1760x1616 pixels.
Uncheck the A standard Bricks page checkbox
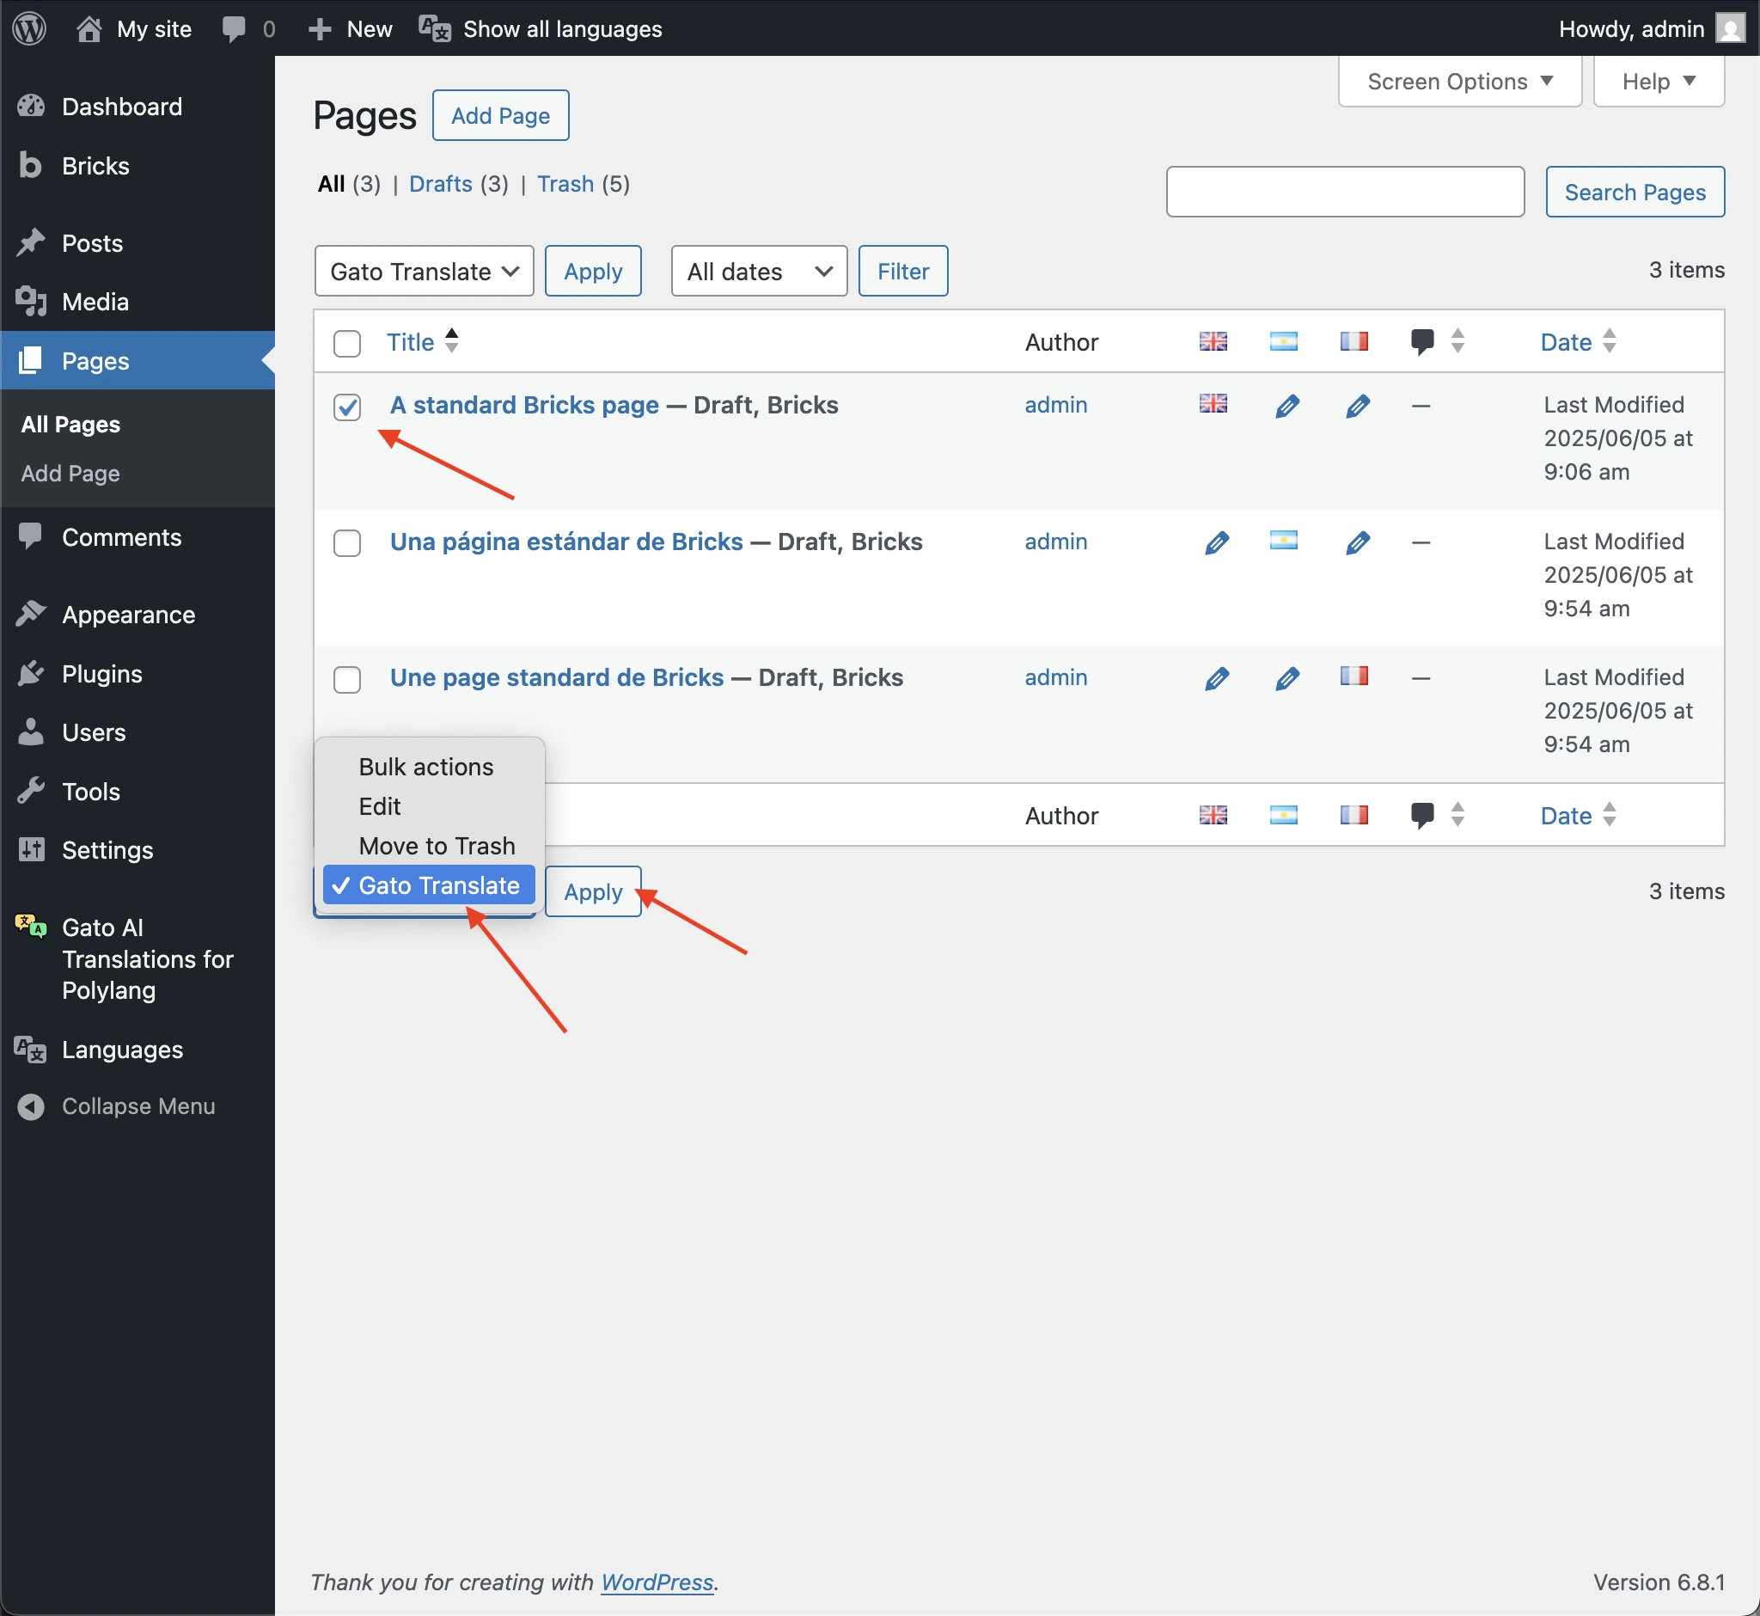pyautogui.click(x=347, y=407)
